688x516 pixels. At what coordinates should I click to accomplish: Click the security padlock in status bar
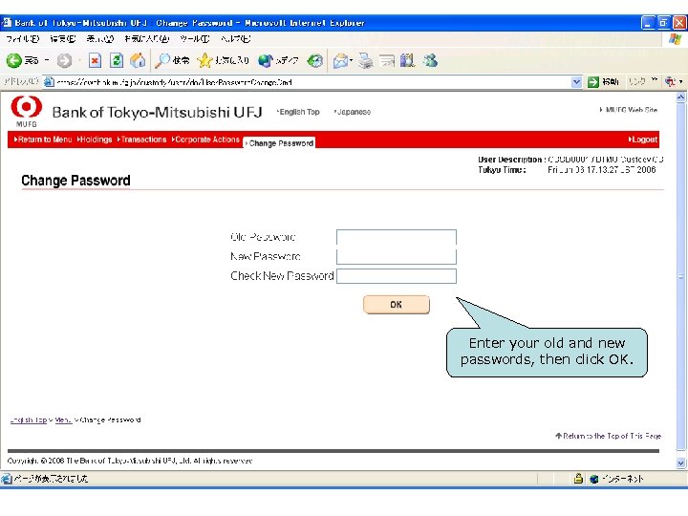pos(578,479)
